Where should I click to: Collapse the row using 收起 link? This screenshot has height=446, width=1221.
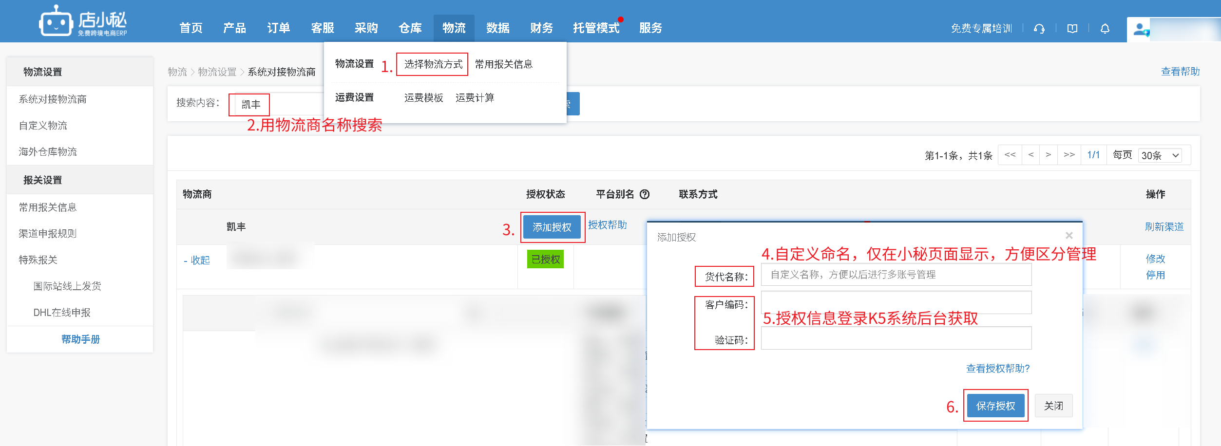197,260
